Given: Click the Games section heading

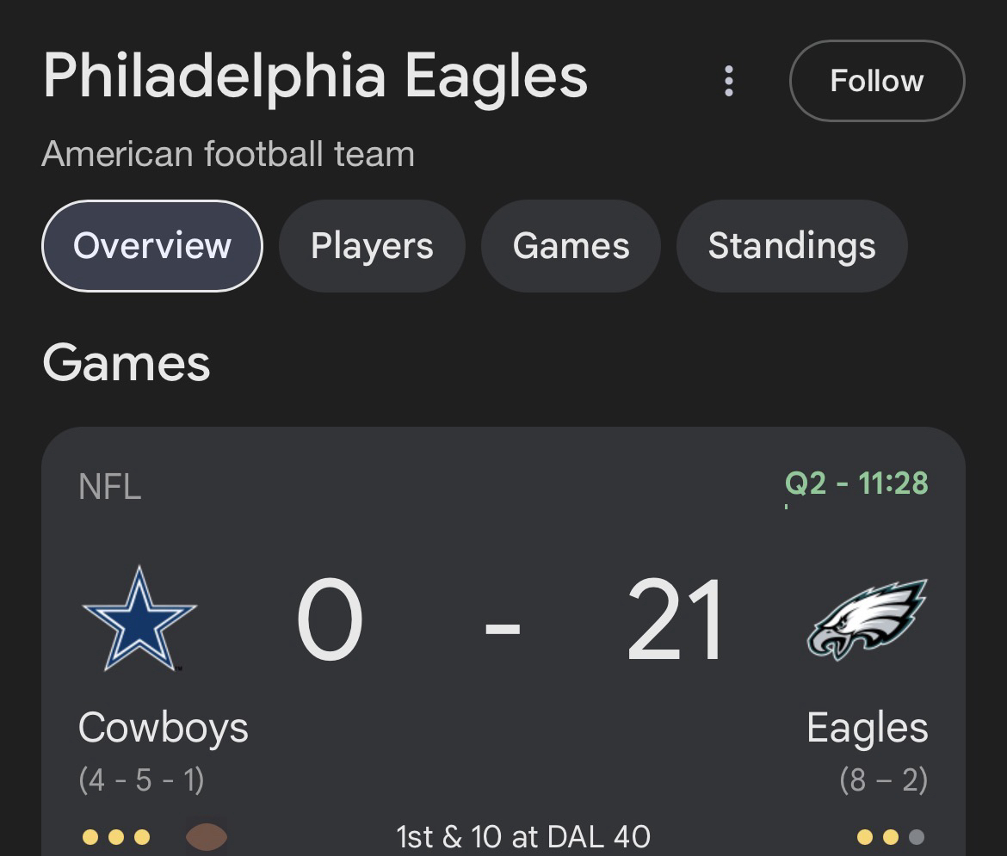Looking at the screenshot, I should click(127, 362).
